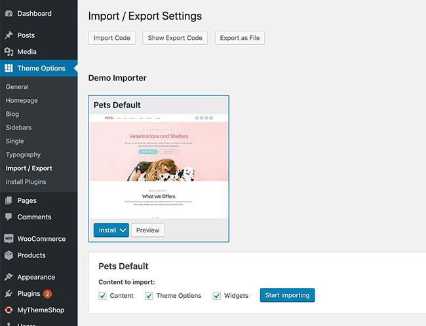
Task: Uncheck the Theme Options import checkbox
Action: point(149,296)
